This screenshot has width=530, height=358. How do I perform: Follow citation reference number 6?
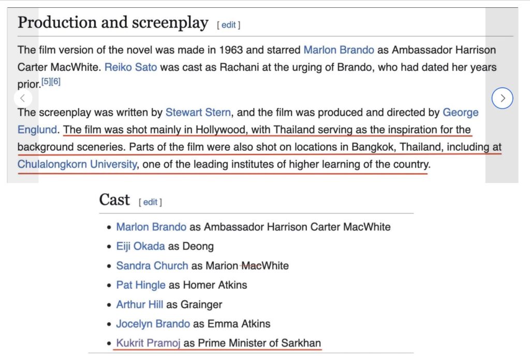coord(56,81)
